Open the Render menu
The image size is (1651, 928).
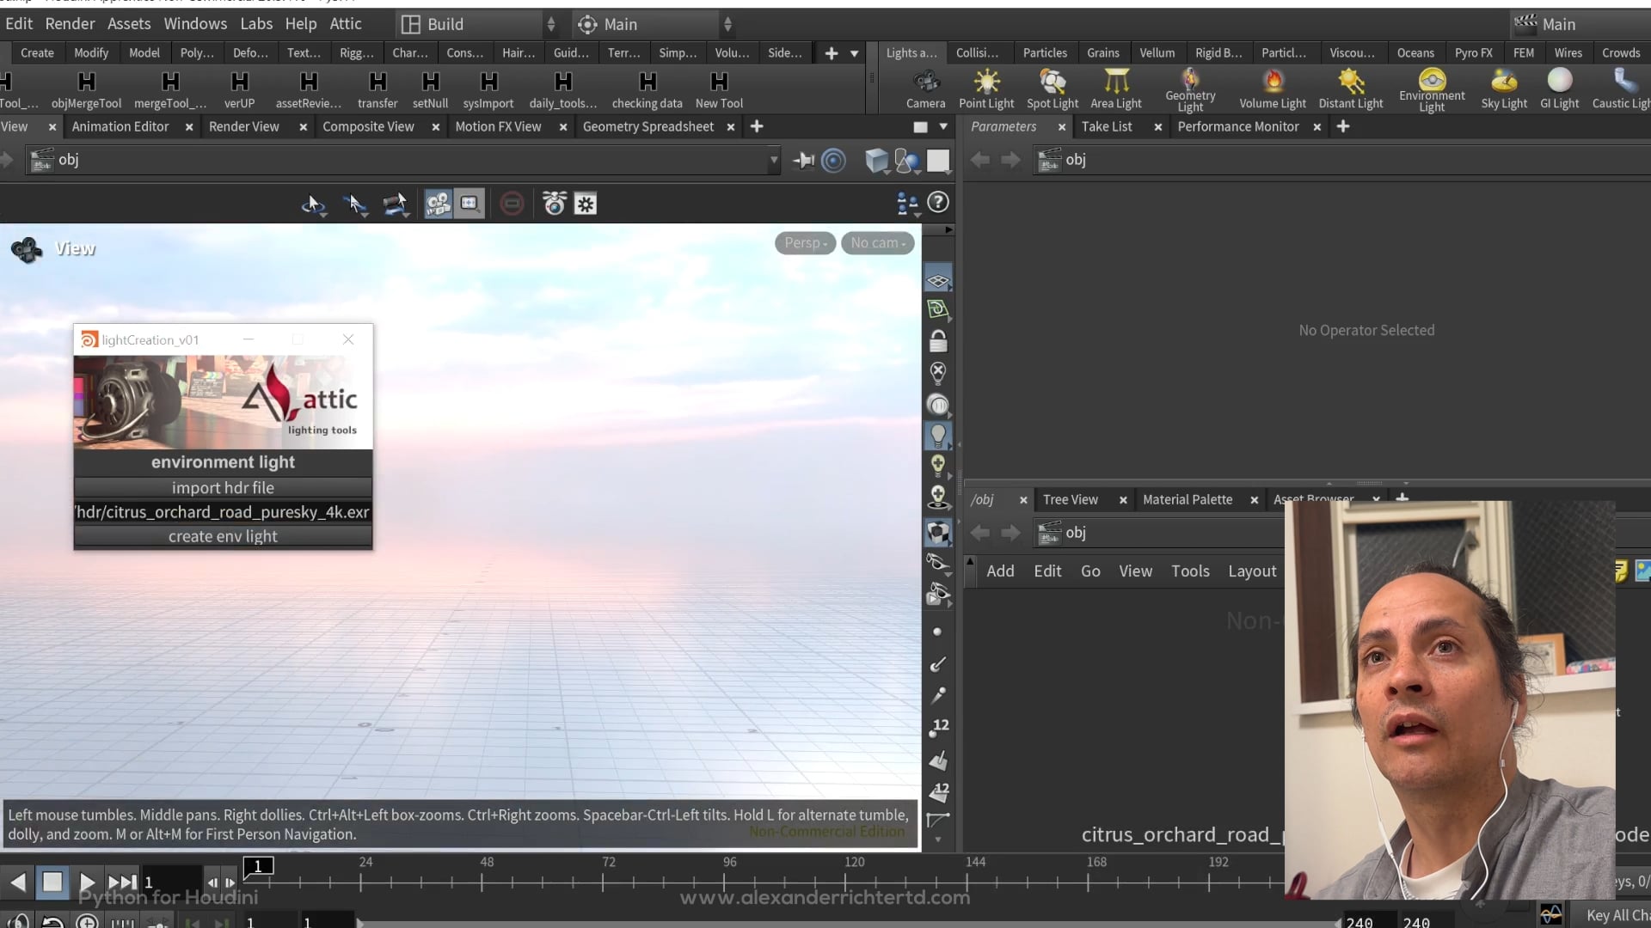click(x=70, y=23)
